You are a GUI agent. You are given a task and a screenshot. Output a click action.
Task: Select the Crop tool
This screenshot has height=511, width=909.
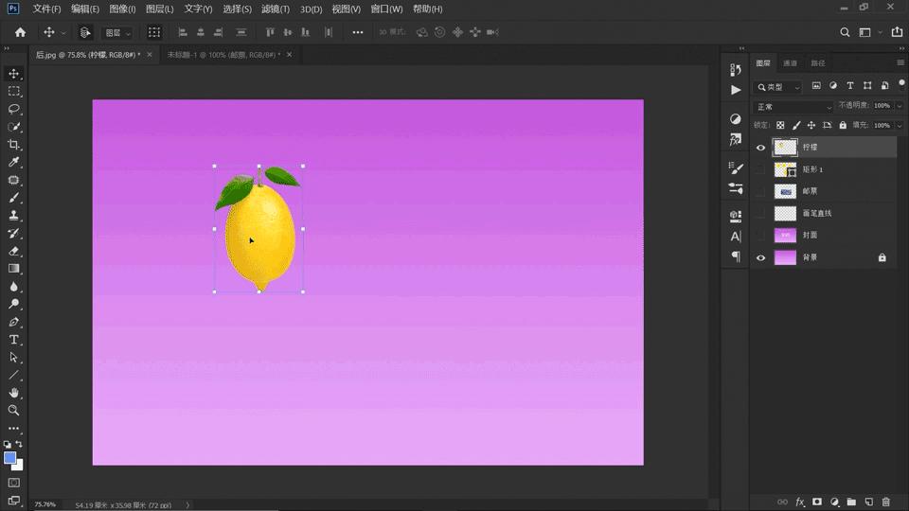pyautogui.click(x=14, y=145)
